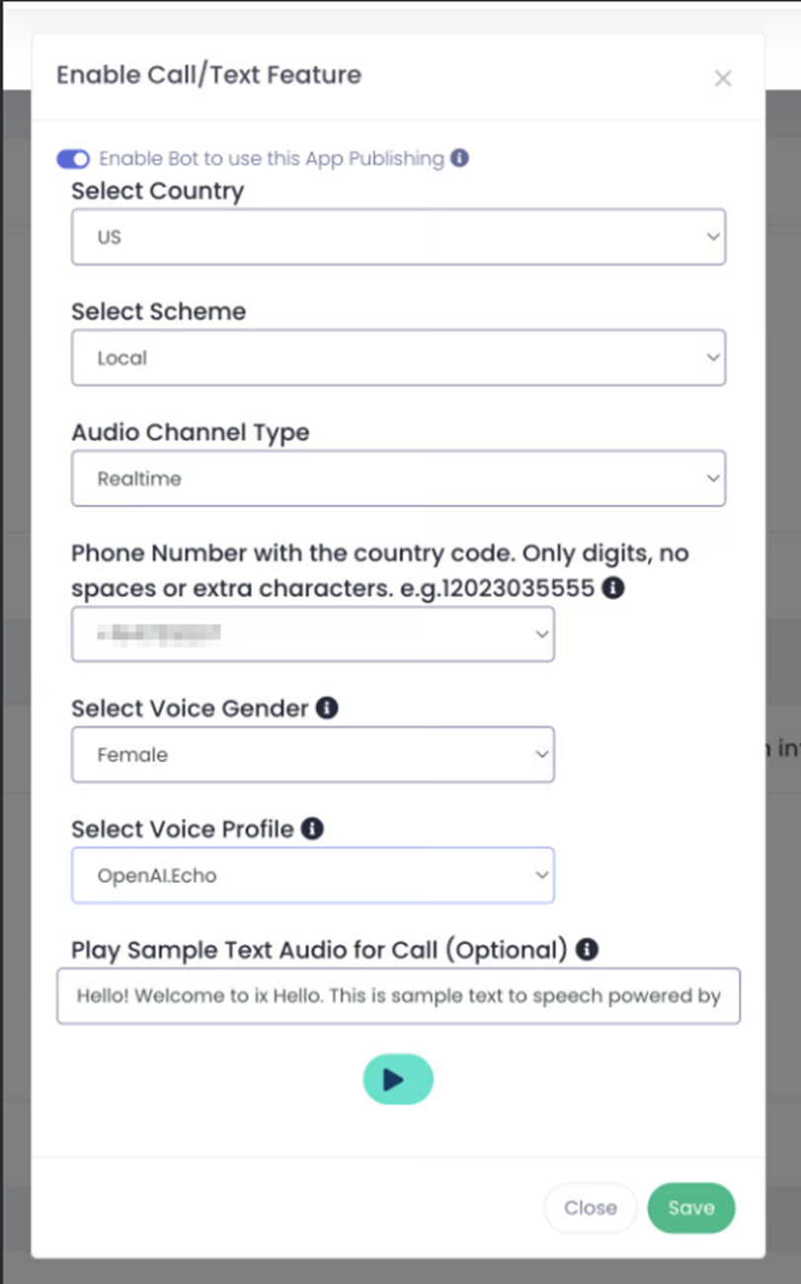Open the blurred phone number dropdown
This screenshot has width=801, height=1284.
pyautogui.click(x=312, y=634)
